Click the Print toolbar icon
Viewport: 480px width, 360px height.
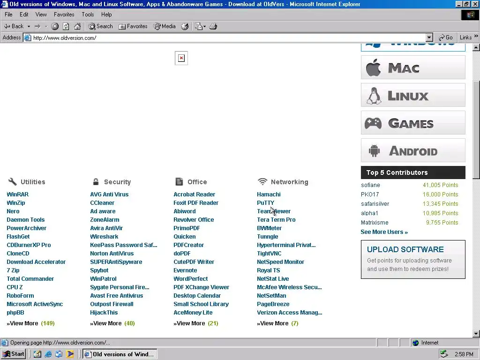click(x=213, y=26)
